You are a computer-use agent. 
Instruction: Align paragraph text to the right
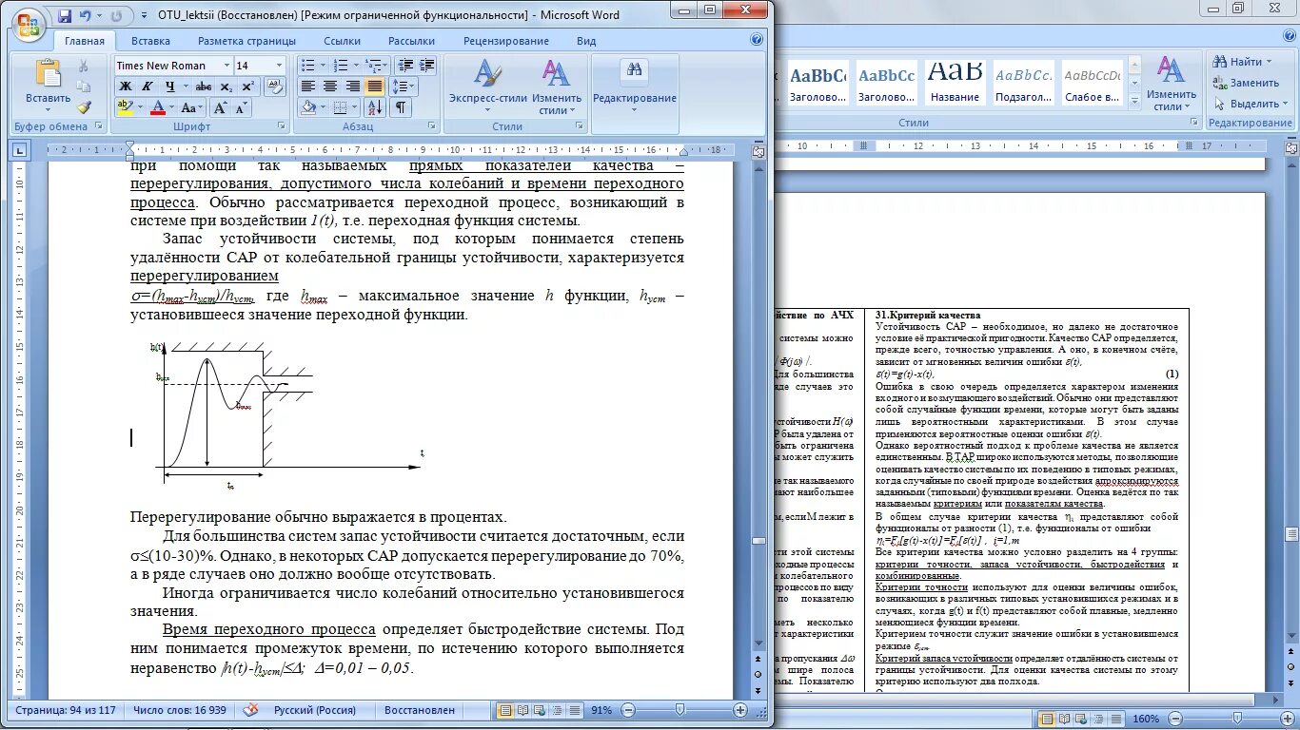point(351,86)
